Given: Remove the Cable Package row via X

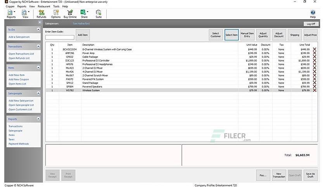Looking at the screenshot, I should point(314,57).
